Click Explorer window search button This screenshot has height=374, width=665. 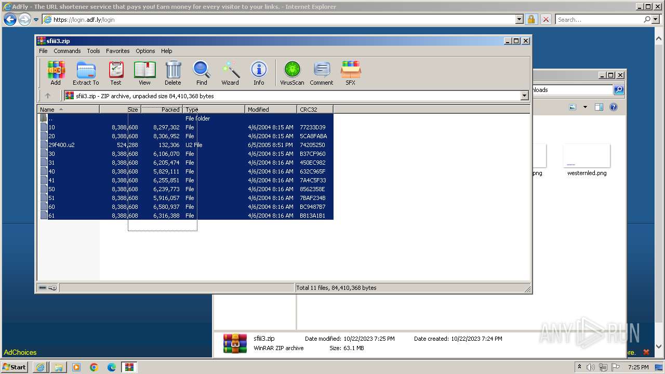tap(619, 90)
